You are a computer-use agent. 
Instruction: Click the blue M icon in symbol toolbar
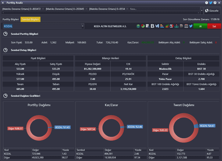click(157, 26)
